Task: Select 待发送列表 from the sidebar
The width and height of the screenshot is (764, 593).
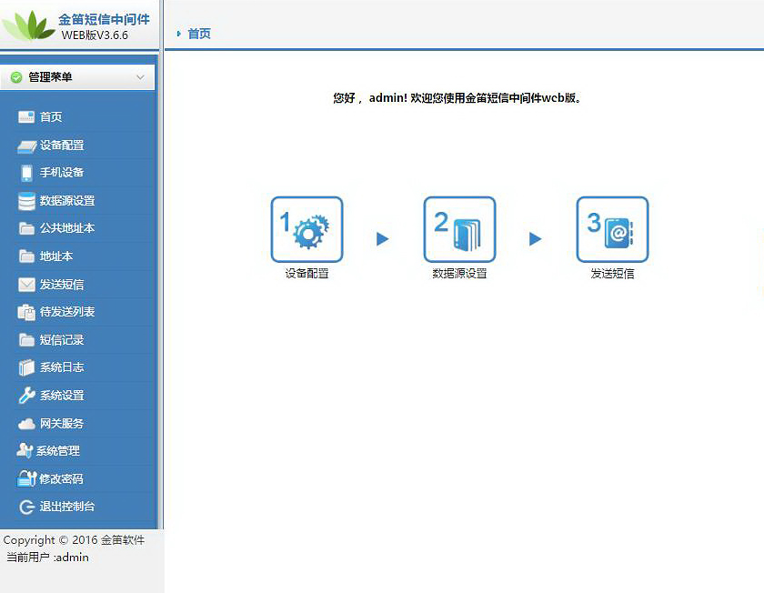Action: [66, 312]
